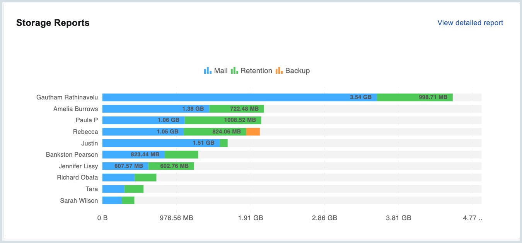Open the View detailed report link
The image size is (522, 243).
click(470, 23)
